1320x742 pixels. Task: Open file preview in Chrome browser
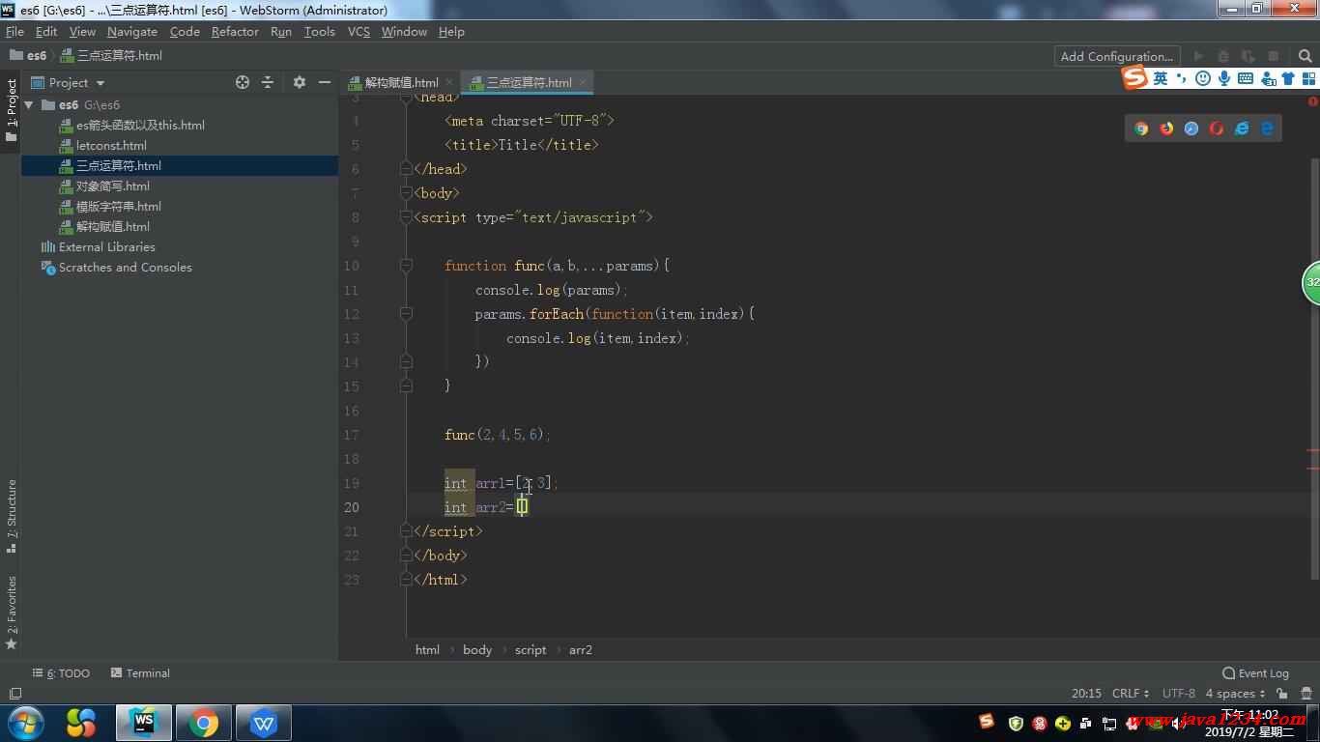[1141, 128]
